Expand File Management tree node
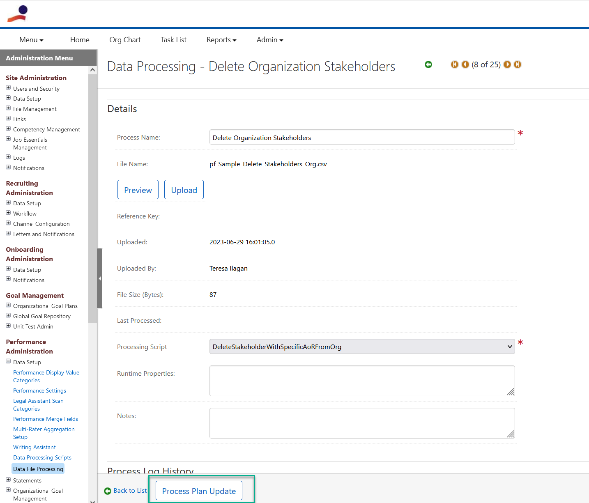This screenshot has width=589, height=503. pos(8,108)
